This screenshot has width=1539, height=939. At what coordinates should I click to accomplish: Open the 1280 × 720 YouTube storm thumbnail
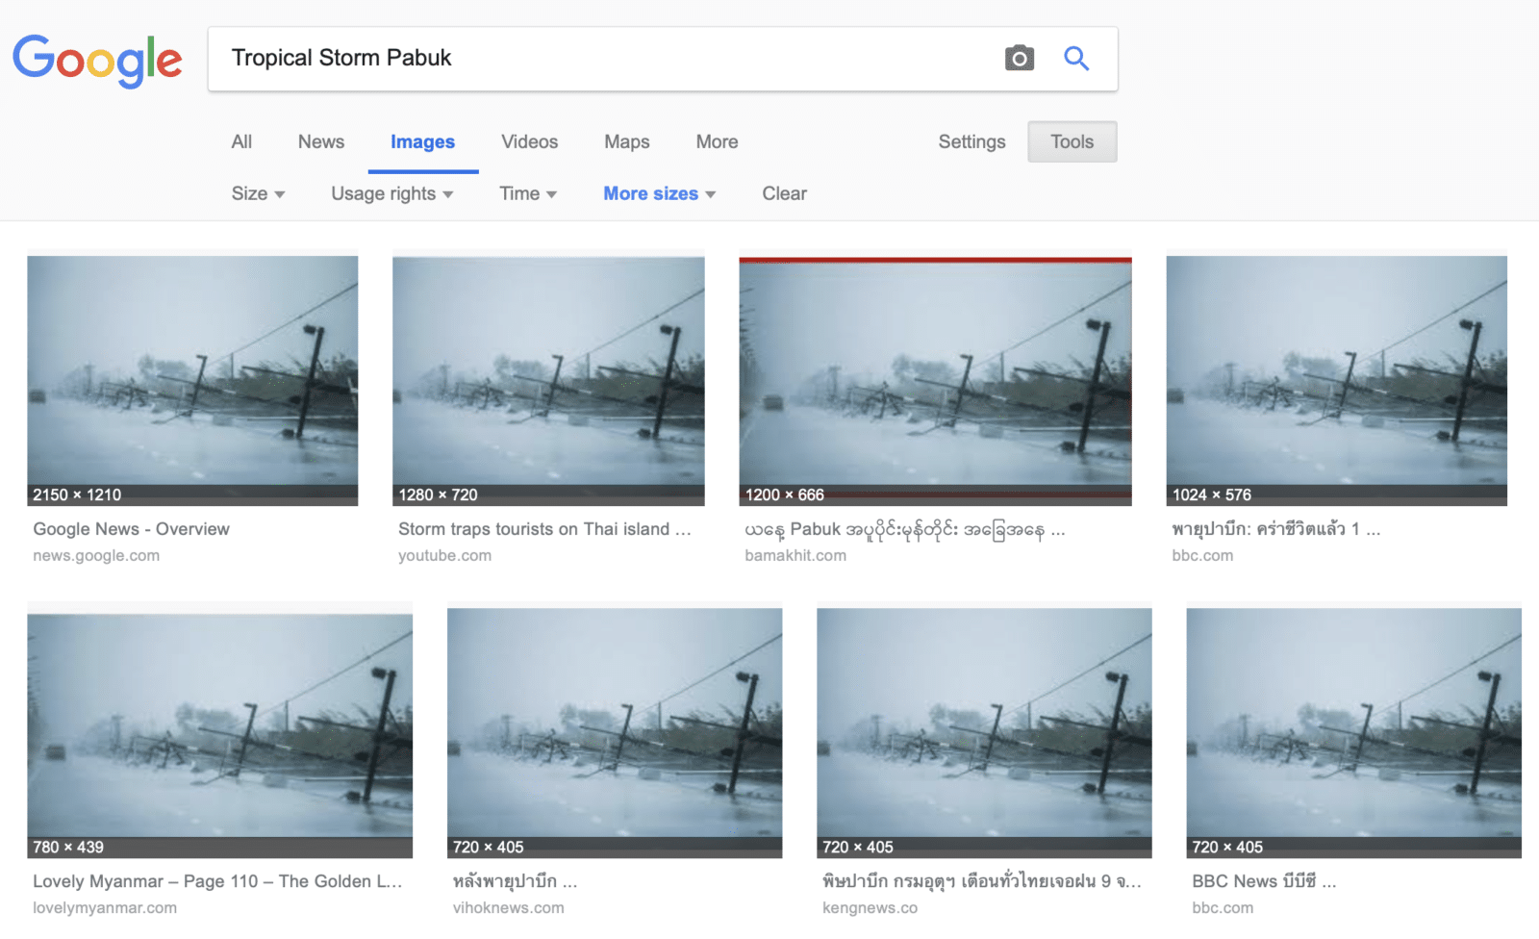click(x=548, y=380)
